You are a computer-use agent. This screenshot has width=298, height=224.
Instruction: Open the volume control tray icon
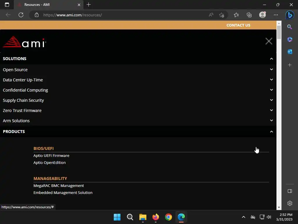pyautogui.click(x=269, y=217)
